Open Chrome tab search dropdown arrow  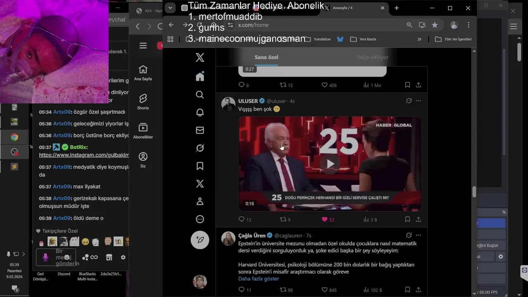[x=170, y=8]
